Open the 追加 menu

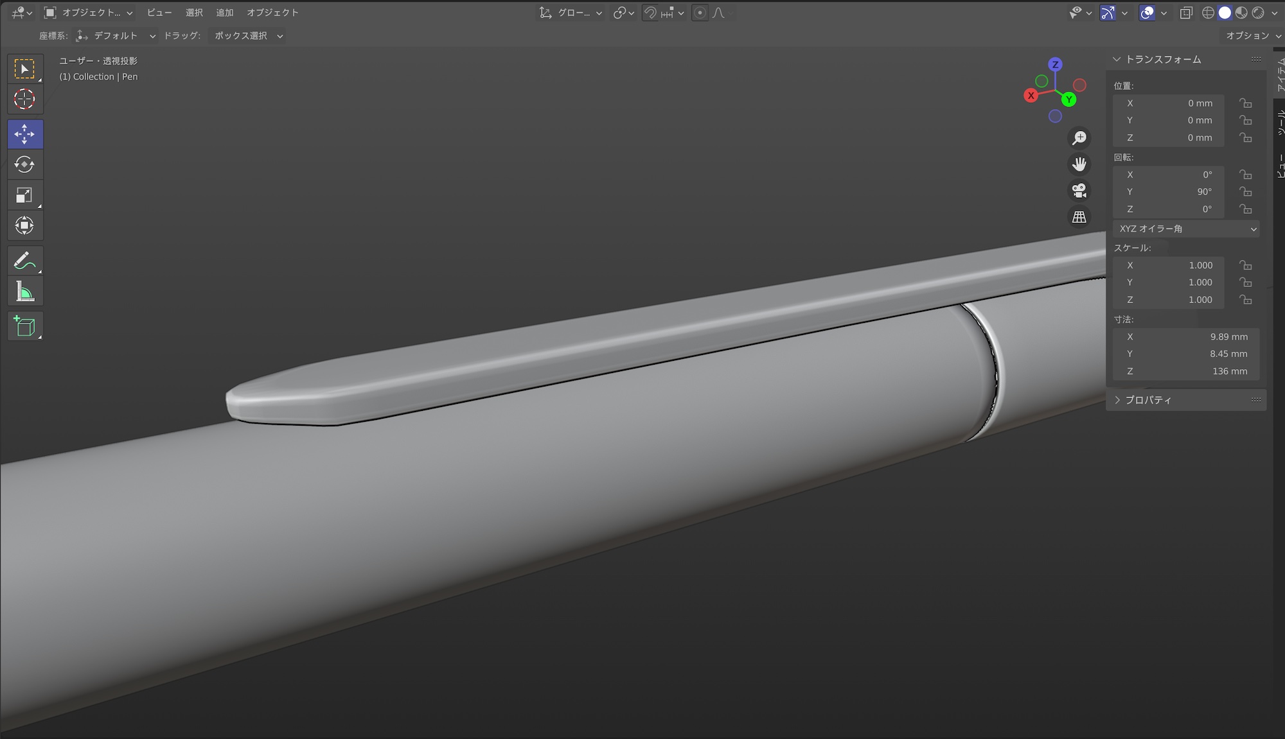pos(225,13)
